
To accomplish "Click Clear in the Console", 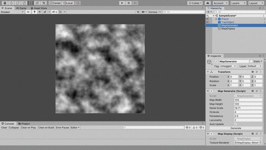I will [4, 127].
